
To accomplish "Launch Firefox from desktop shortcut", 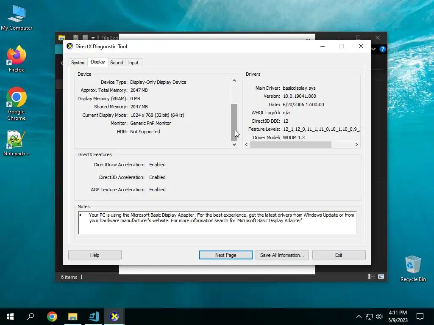I will [x=17, y=58].
